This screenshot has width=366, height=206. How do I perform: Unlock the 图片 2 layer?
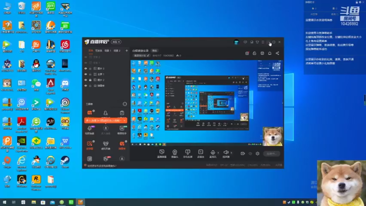(x=90, y=80)
